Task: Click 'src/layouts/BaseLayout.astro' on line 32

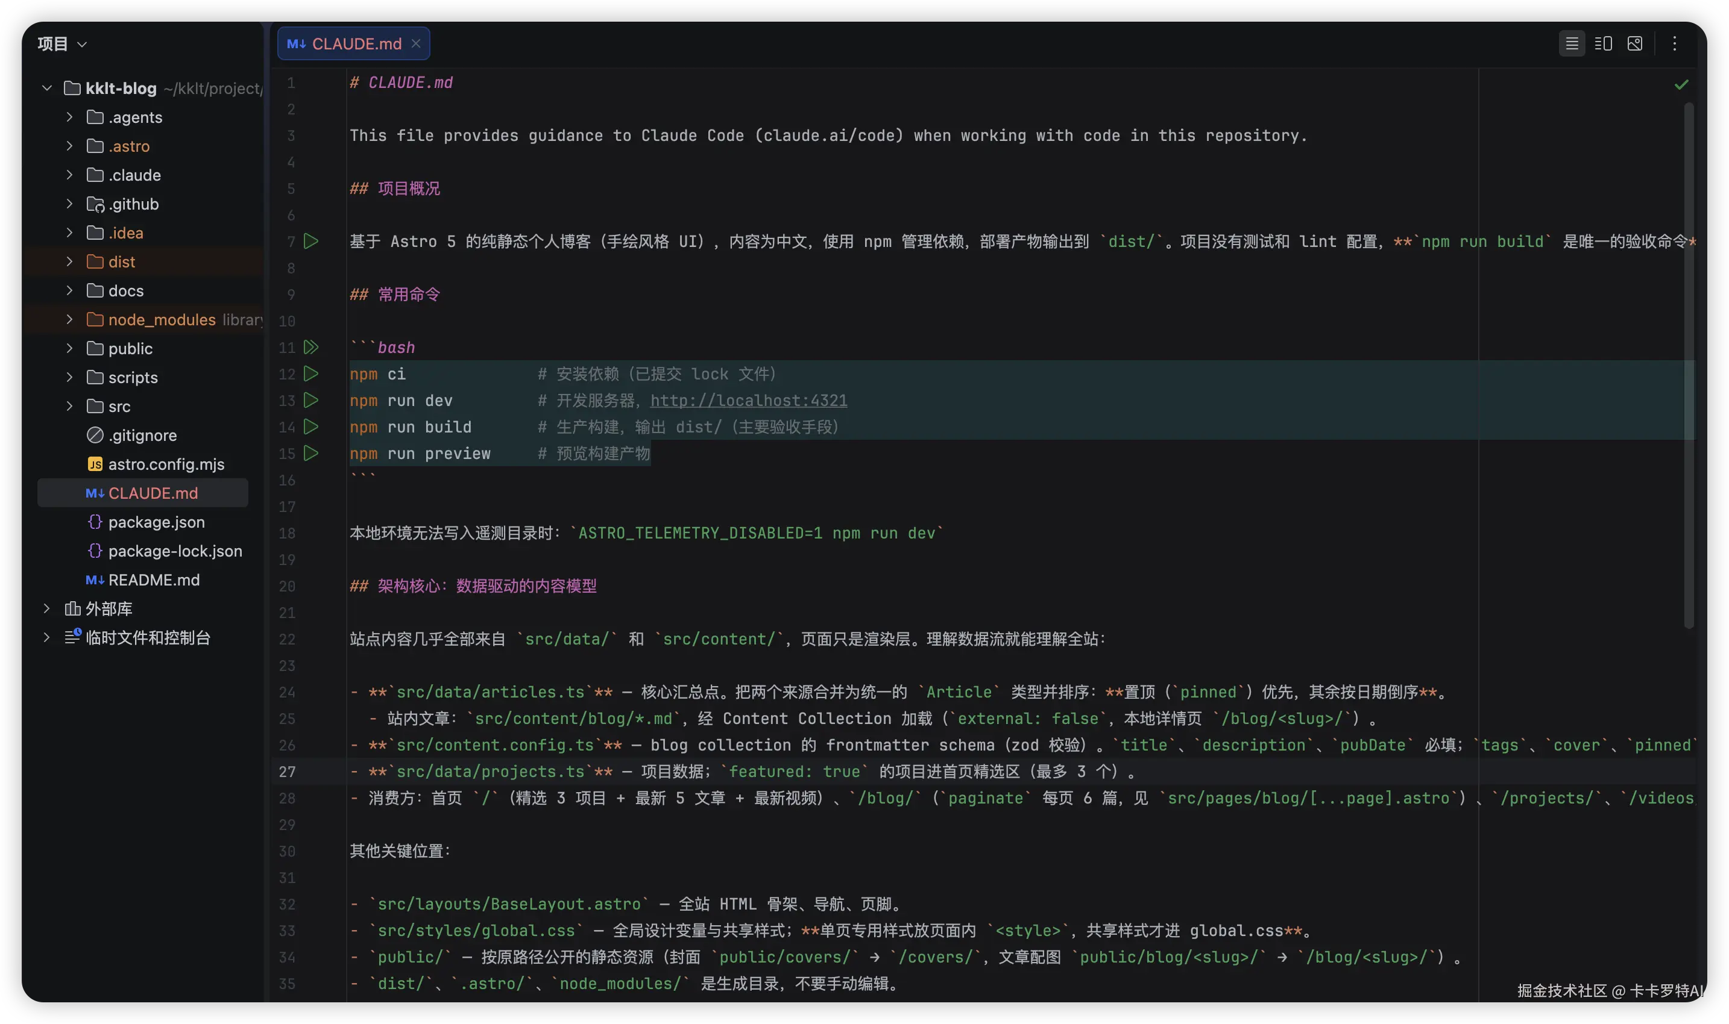Action: 509,904
